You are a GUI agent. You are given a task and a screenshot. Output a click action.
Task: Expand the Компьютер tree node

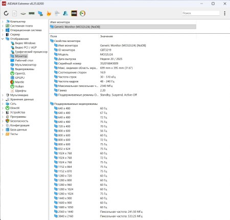[x=3, y=21]
